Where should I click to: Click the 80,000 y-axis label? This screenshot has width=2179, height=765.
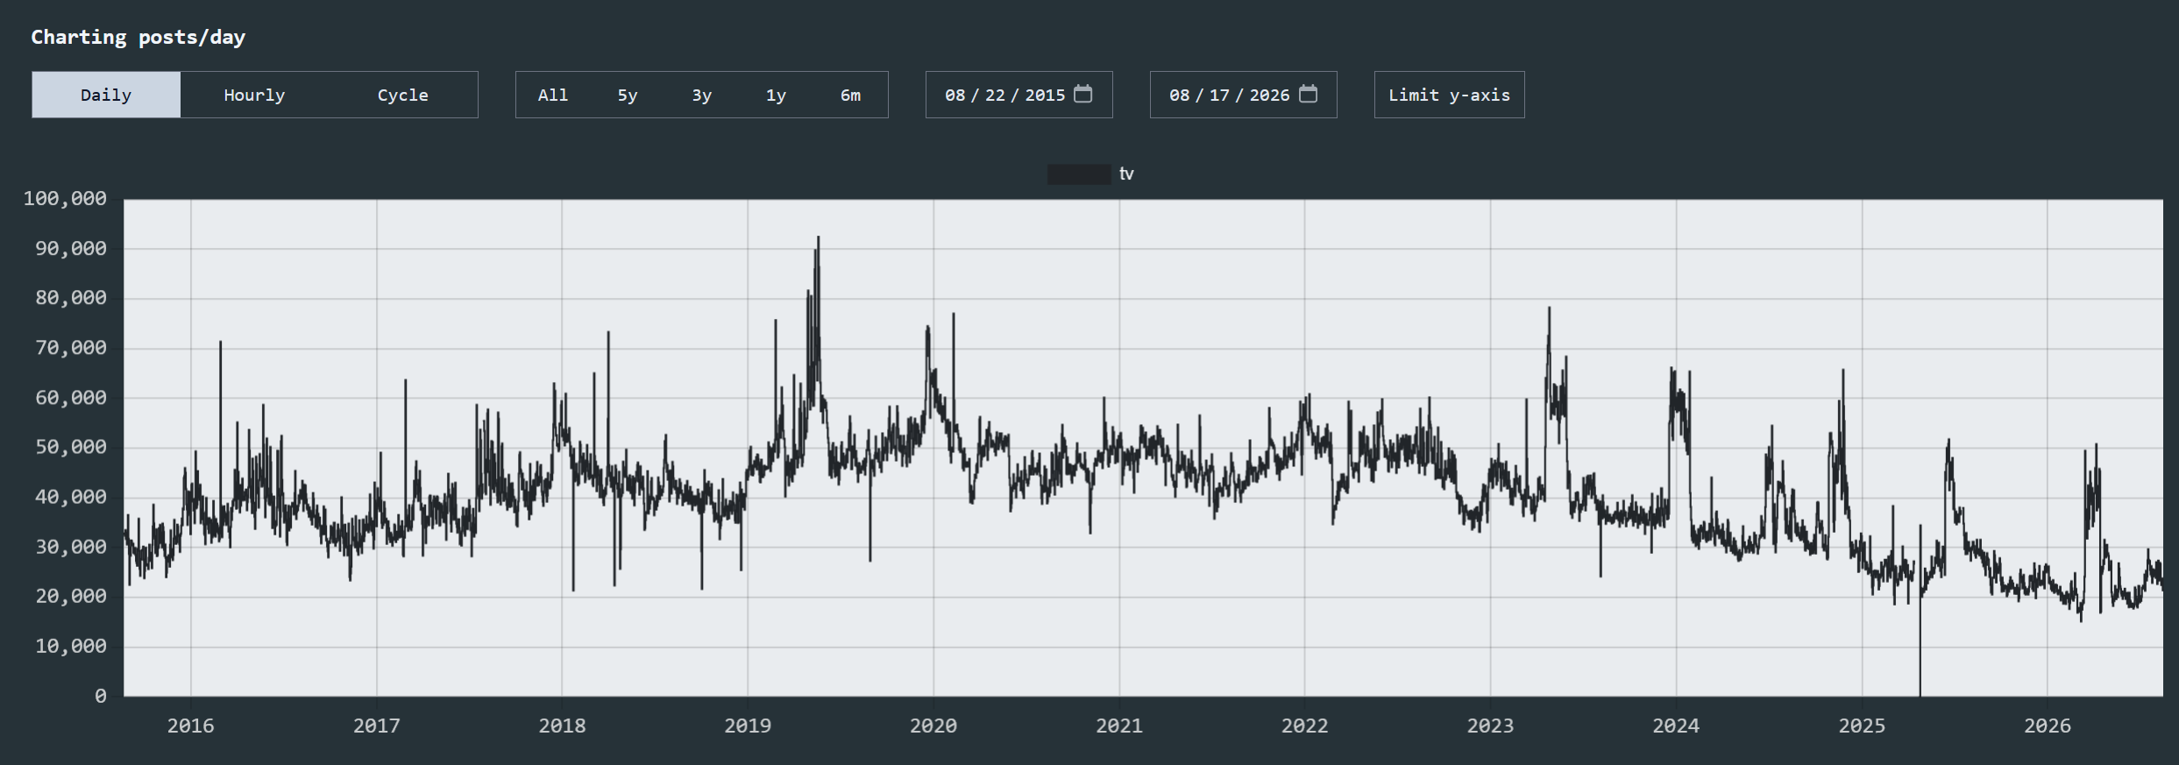click(x=71, y=298)
